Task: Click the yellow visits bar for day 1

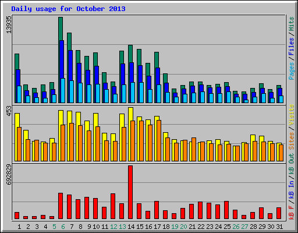Action: (x=17, y=120)
